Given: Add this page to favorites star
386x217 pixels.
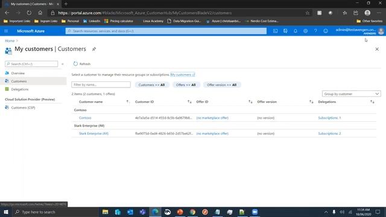Looking at the screenshot, I should (x=308, y=13).
